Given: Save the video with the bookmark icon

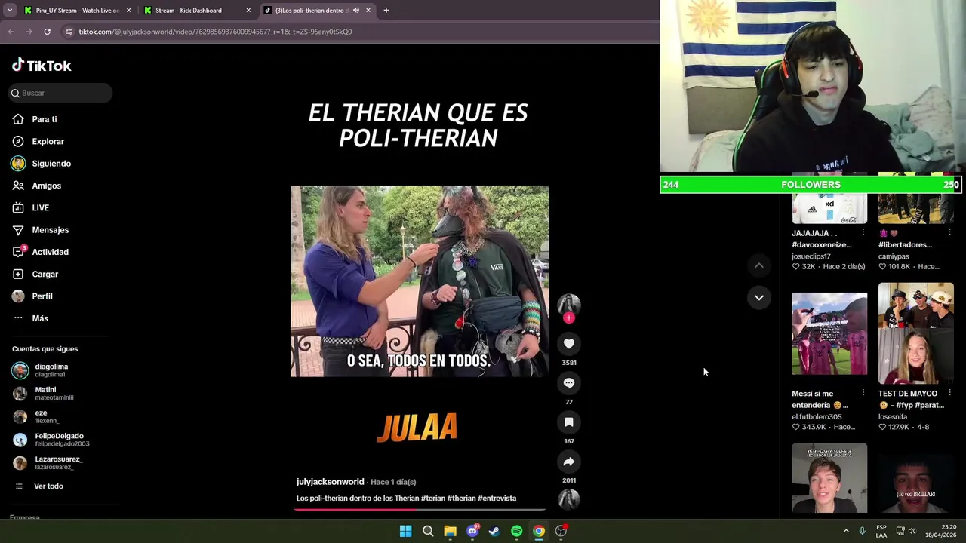Looking at the screenshot, I should tap(569, 422).
